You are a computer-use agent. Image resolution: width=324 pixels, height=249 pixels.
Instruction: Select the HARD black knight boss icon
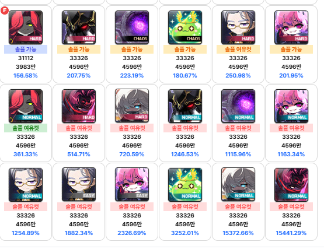pyautogui.click(x=79, y=27)
